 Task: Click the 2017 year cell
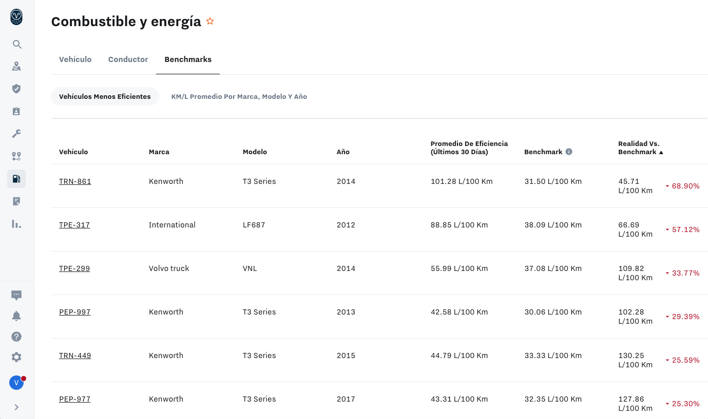click(x=346, y=399)
